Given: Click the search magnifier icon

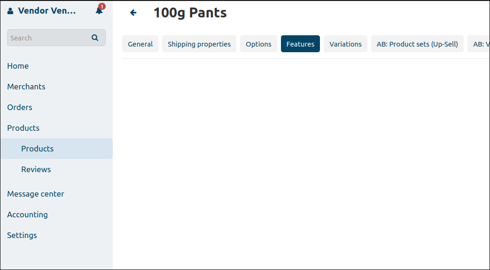Looking at the screenshot, I should tap(95, 38).
